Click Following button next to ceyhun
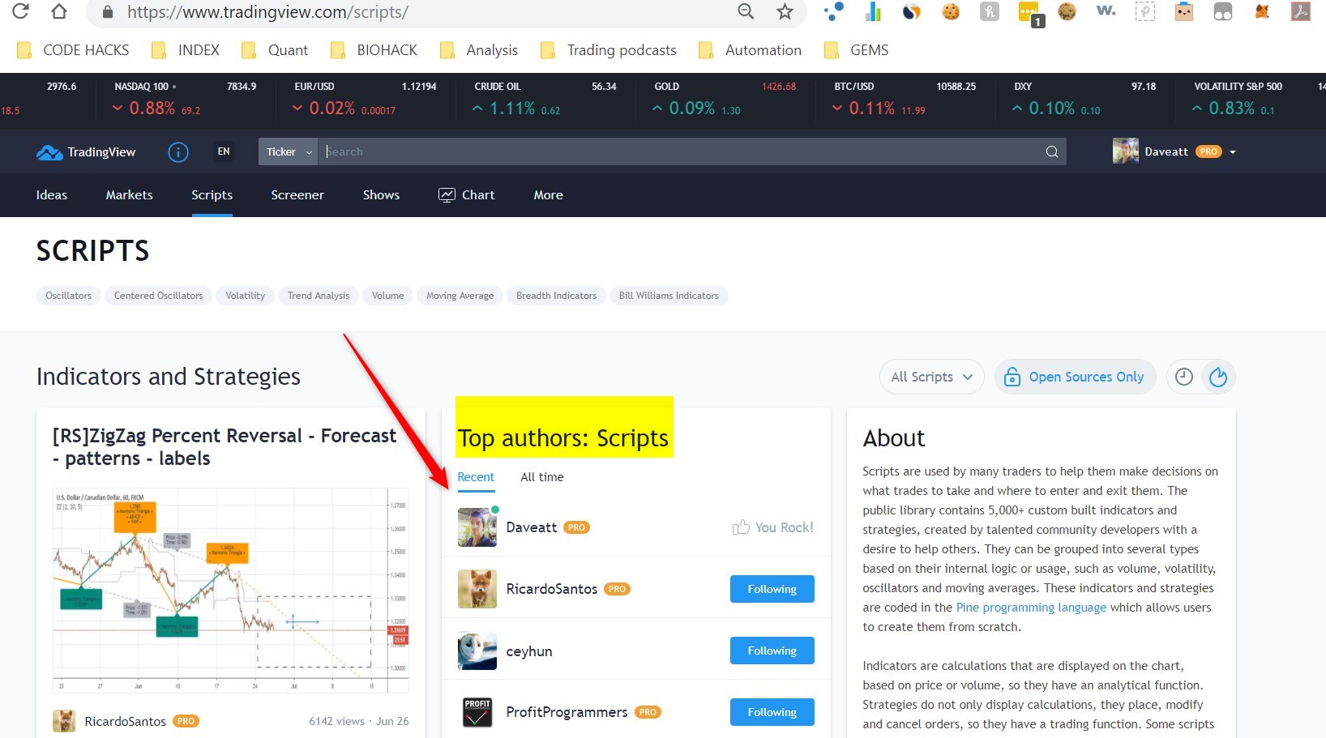 [772, 651]
